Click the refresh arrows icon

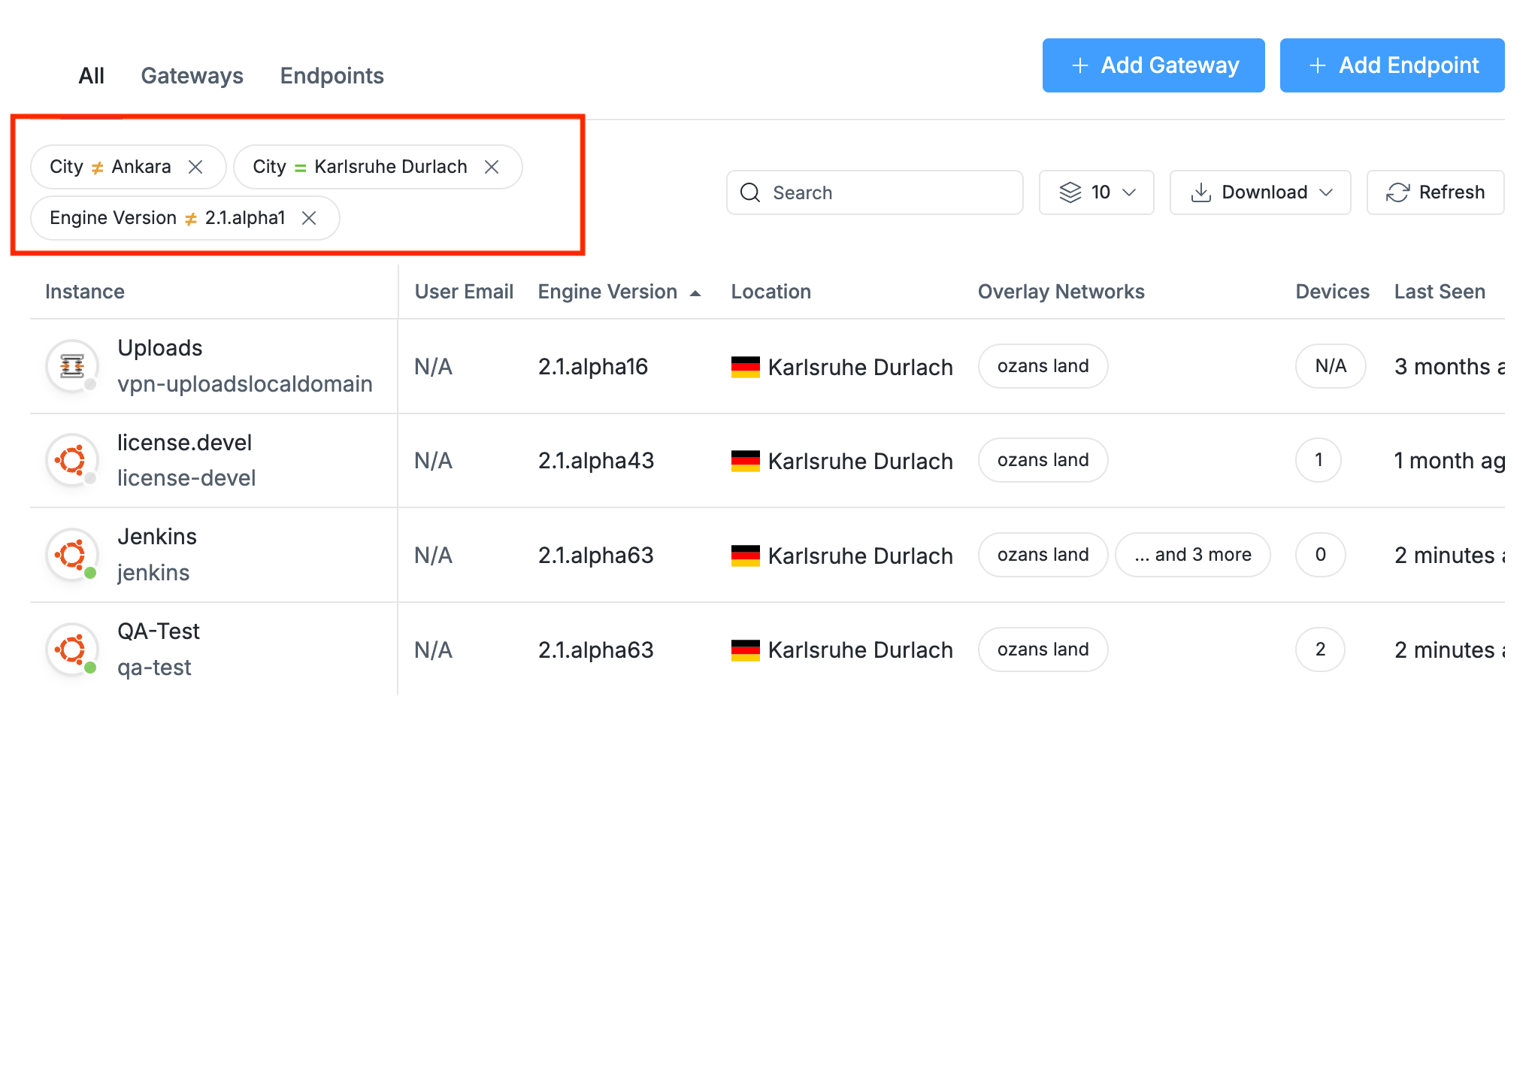coord(1397,192)
